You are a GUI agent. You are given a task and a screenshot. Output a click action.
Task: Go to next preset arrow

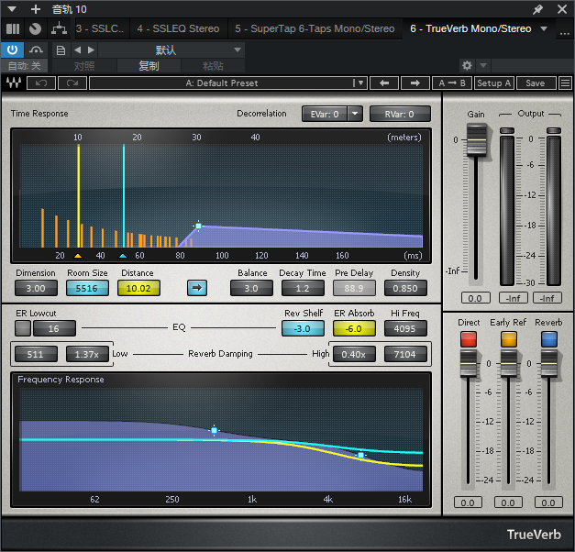tap(91, 50)
